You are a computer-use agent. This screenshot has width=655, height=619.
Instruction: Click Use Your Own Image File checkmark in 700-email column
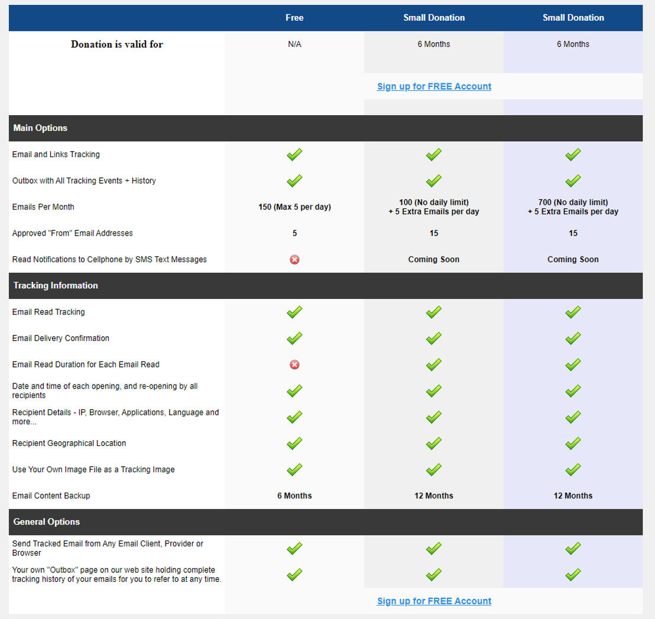pyautogui.click(x=573, y=470)
